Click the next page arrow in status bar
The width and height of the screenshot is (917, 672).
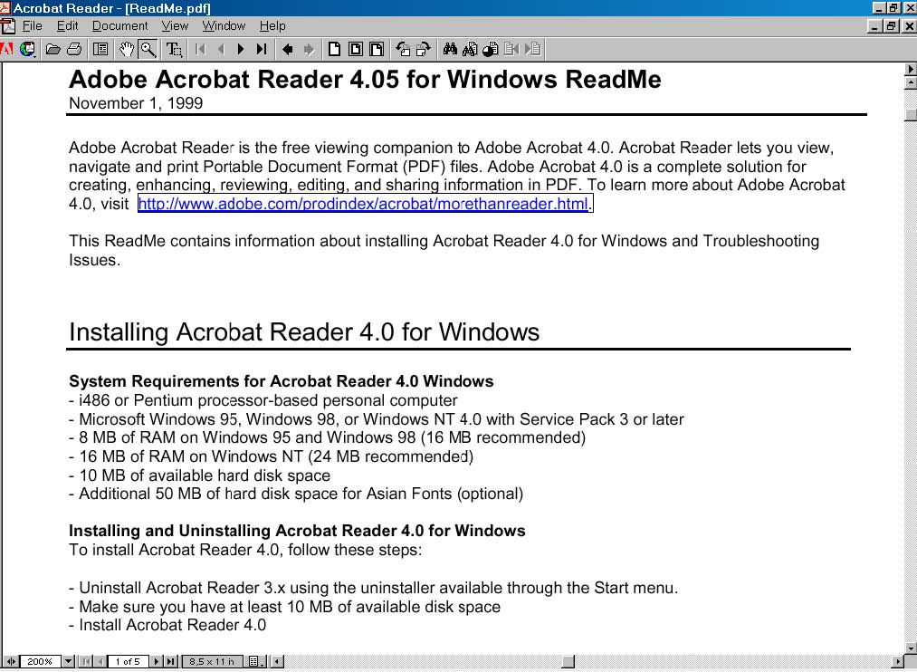point(157,662)
